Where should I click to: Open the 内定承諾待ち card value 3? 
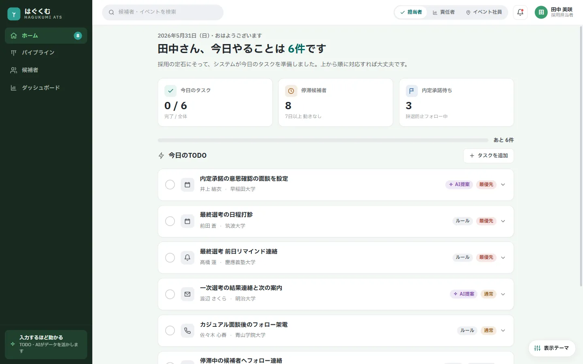pos(409,106)
